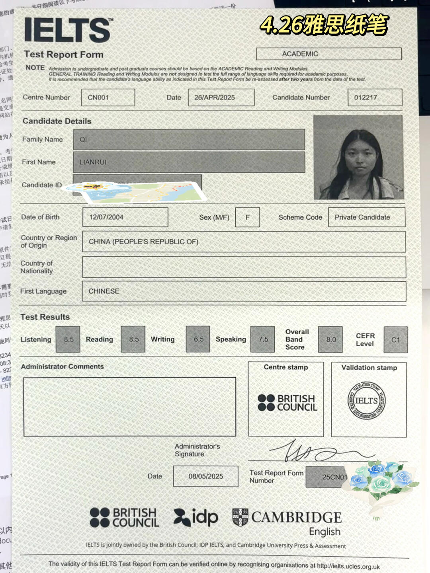430x573 pixels.
Task: Click the "Test Results" section heading
Action: pos(45,317)
